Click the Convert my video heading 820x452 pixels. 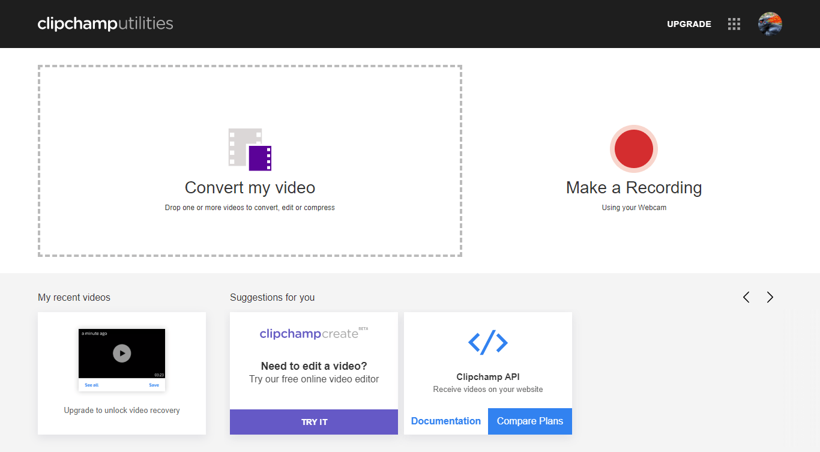(x=250, y=188)
